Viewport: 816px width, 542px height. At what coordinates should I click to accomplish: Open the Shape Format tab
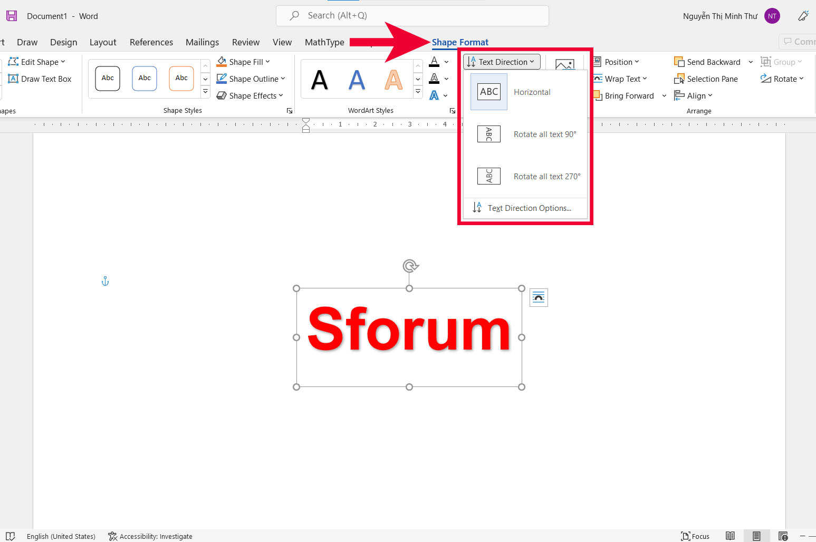pyautogui.click(x=460, y=42)
